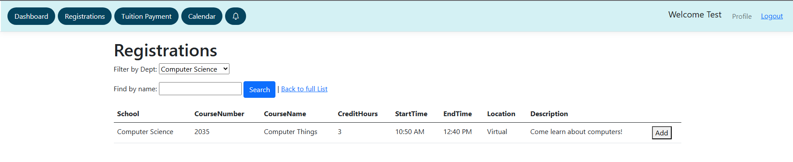The image size is (793, 162).
Task: Click the Registrations page heading
Action: pos(166,51)
